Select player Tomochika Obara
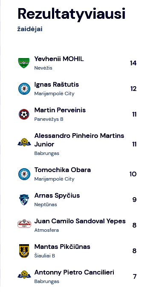The width and height of the screenshot is (156, 292). (63, 170)
